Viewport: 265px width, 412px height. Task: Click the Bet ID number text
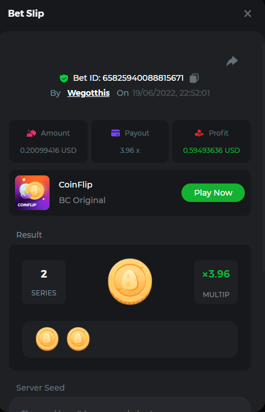143,78
